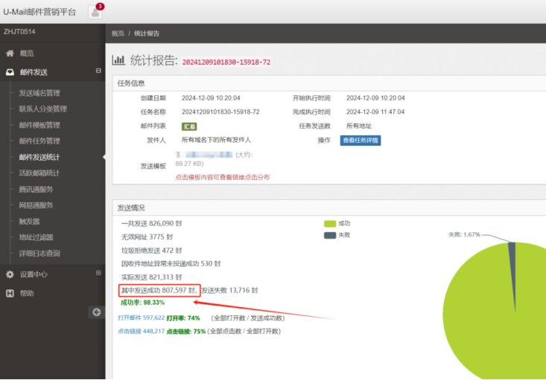Click the help icon beside 帮助
Image resolution: width=546 pixels, height=380 pixels.
[x=10, y=293]
